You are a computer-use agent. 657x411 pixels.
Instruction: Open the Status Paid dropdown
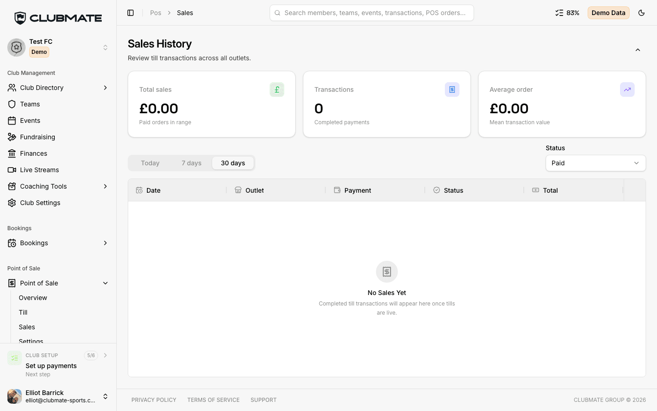click(596, 163)
